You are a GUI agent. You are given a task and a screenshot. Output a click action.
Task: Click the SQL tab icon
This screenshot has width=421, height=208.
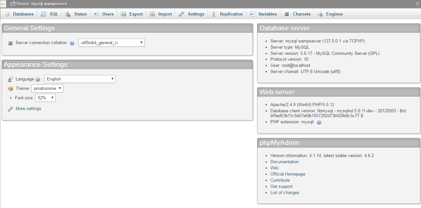43,14
